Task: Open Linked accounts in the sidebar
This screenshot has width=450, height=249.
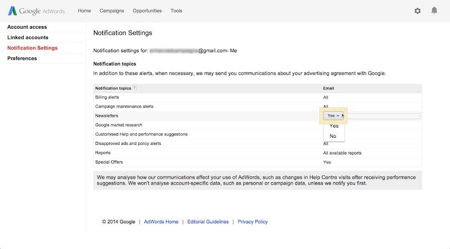Action: click(28, 38)
